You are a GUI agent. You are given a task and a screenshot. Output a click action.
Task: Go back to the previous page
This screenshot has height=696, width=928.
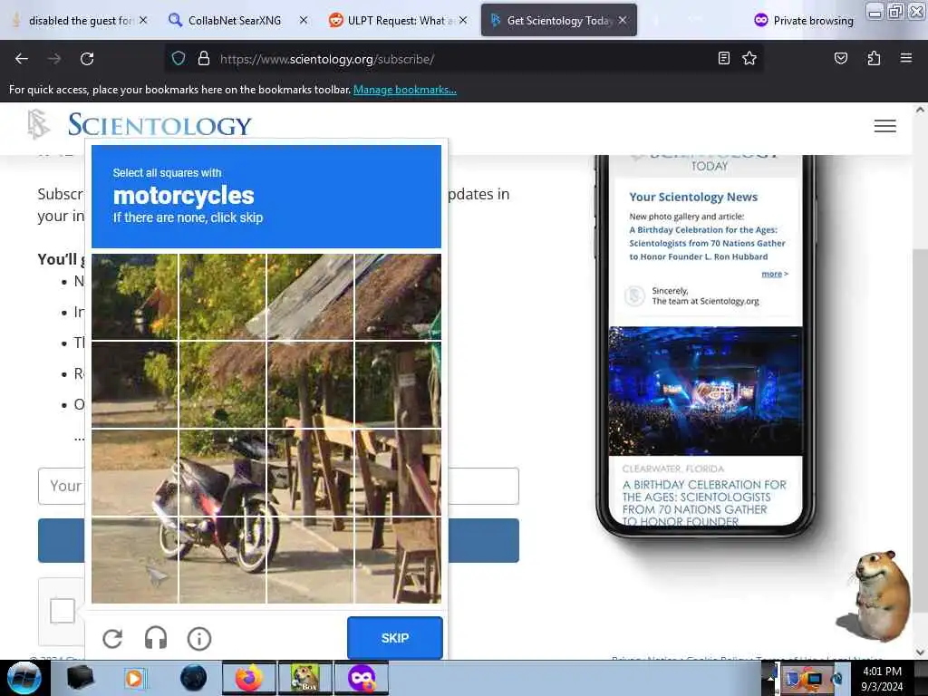22,59
